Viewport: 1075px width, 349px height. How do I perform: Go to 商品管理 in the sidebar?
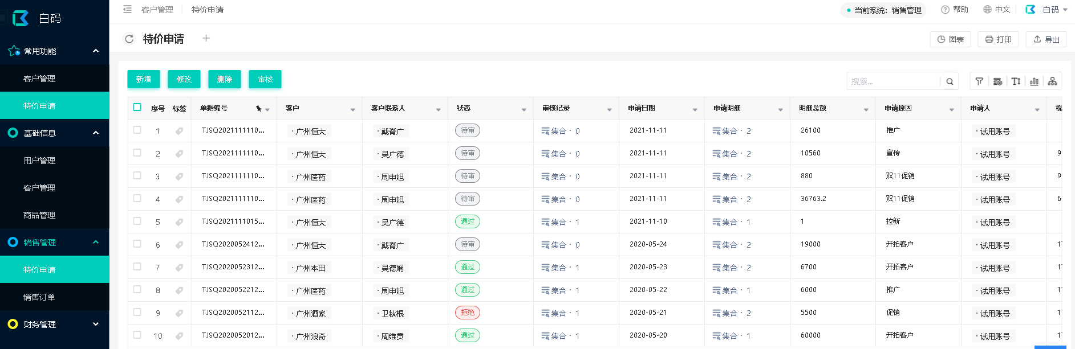(39, 215)
